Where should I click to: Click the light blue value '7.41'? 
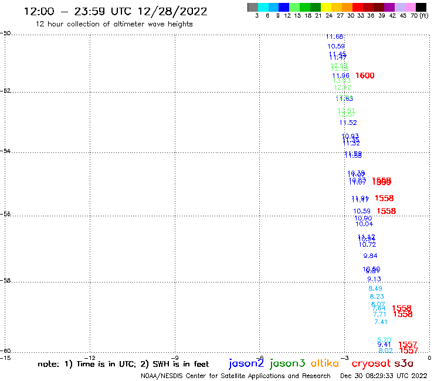(381, 322)
